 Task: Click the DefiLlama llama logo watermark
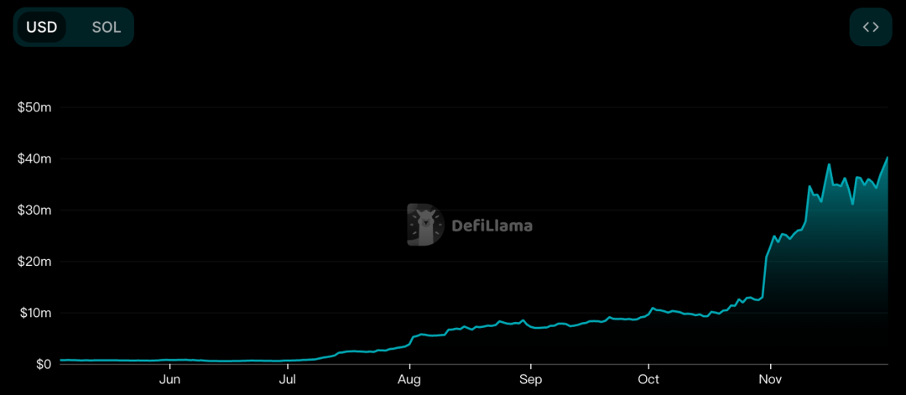[x=425, y=225]
